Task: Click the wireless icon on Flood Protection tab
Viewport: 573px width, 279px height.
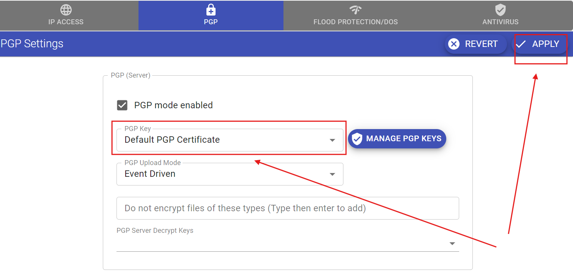Action: click(x=355, y=10)
